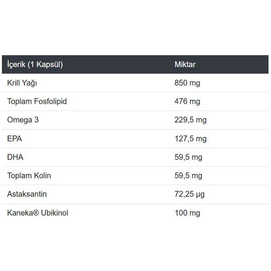Click the DHA row label
The width and height of the screenshot is (271, 271).
click(15, 157)
